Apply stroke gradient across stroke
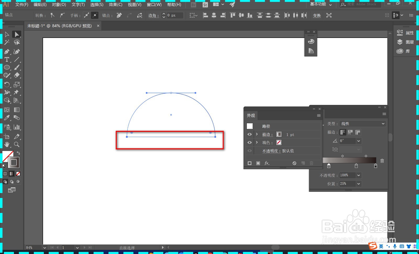The image size is (419, 254). pos(358,132)
